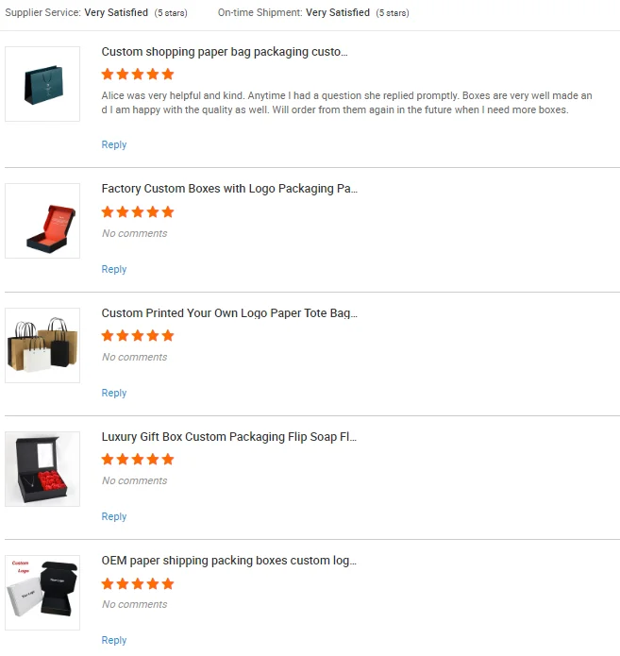The height and width of the screenshot is (656, 620).
Task: Open 'Custom Printed Your Own Logo' product title
Action: coord(229,313)
